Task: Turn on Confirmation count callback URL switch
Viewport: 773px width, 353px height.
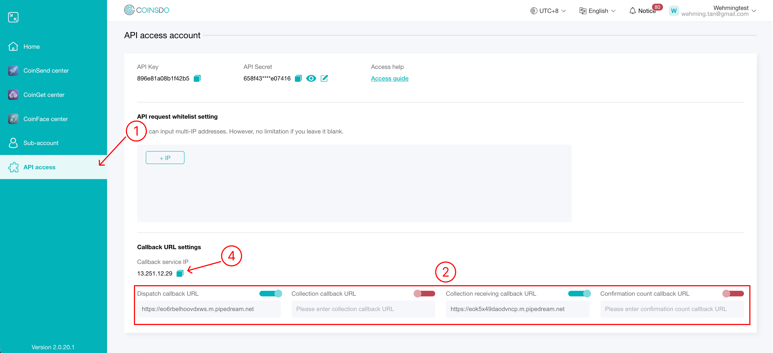Action: coord(733,294)
